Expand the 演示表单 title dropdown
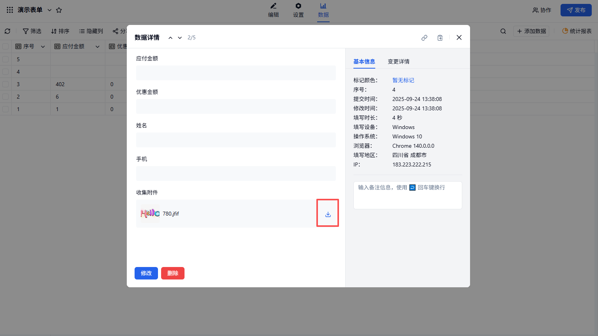This screenshot has height=336, width=598. tap(50, 10)
